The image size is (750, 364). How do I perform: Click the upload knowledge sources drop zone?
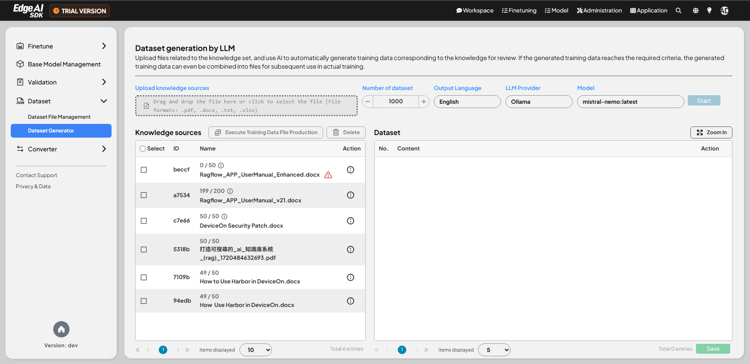click(246, 106)
